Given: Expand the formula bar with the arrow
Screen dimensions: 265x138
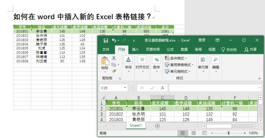Looking at the screenshot, I should 260,88.
